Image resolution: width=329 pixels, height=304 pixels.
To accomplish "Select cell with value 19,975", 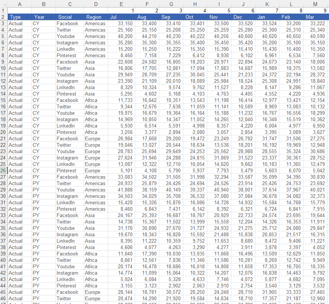I will coord(121,113).
